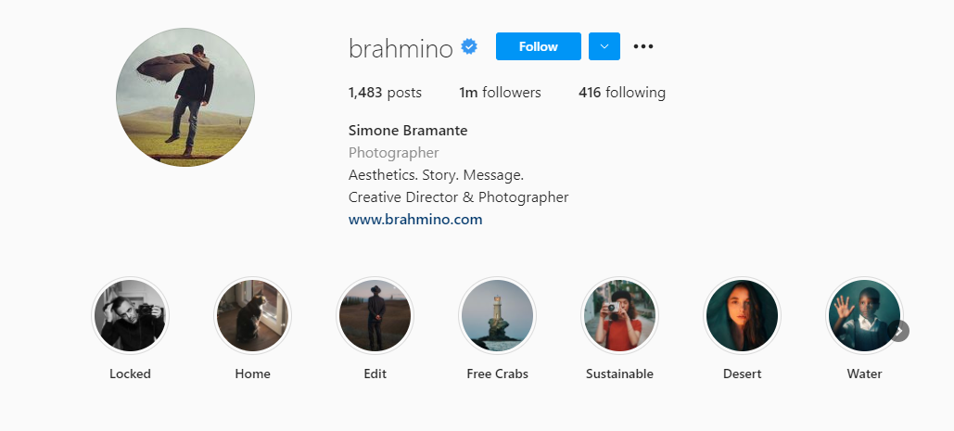Open the Desert story highlight

point(742,316)
